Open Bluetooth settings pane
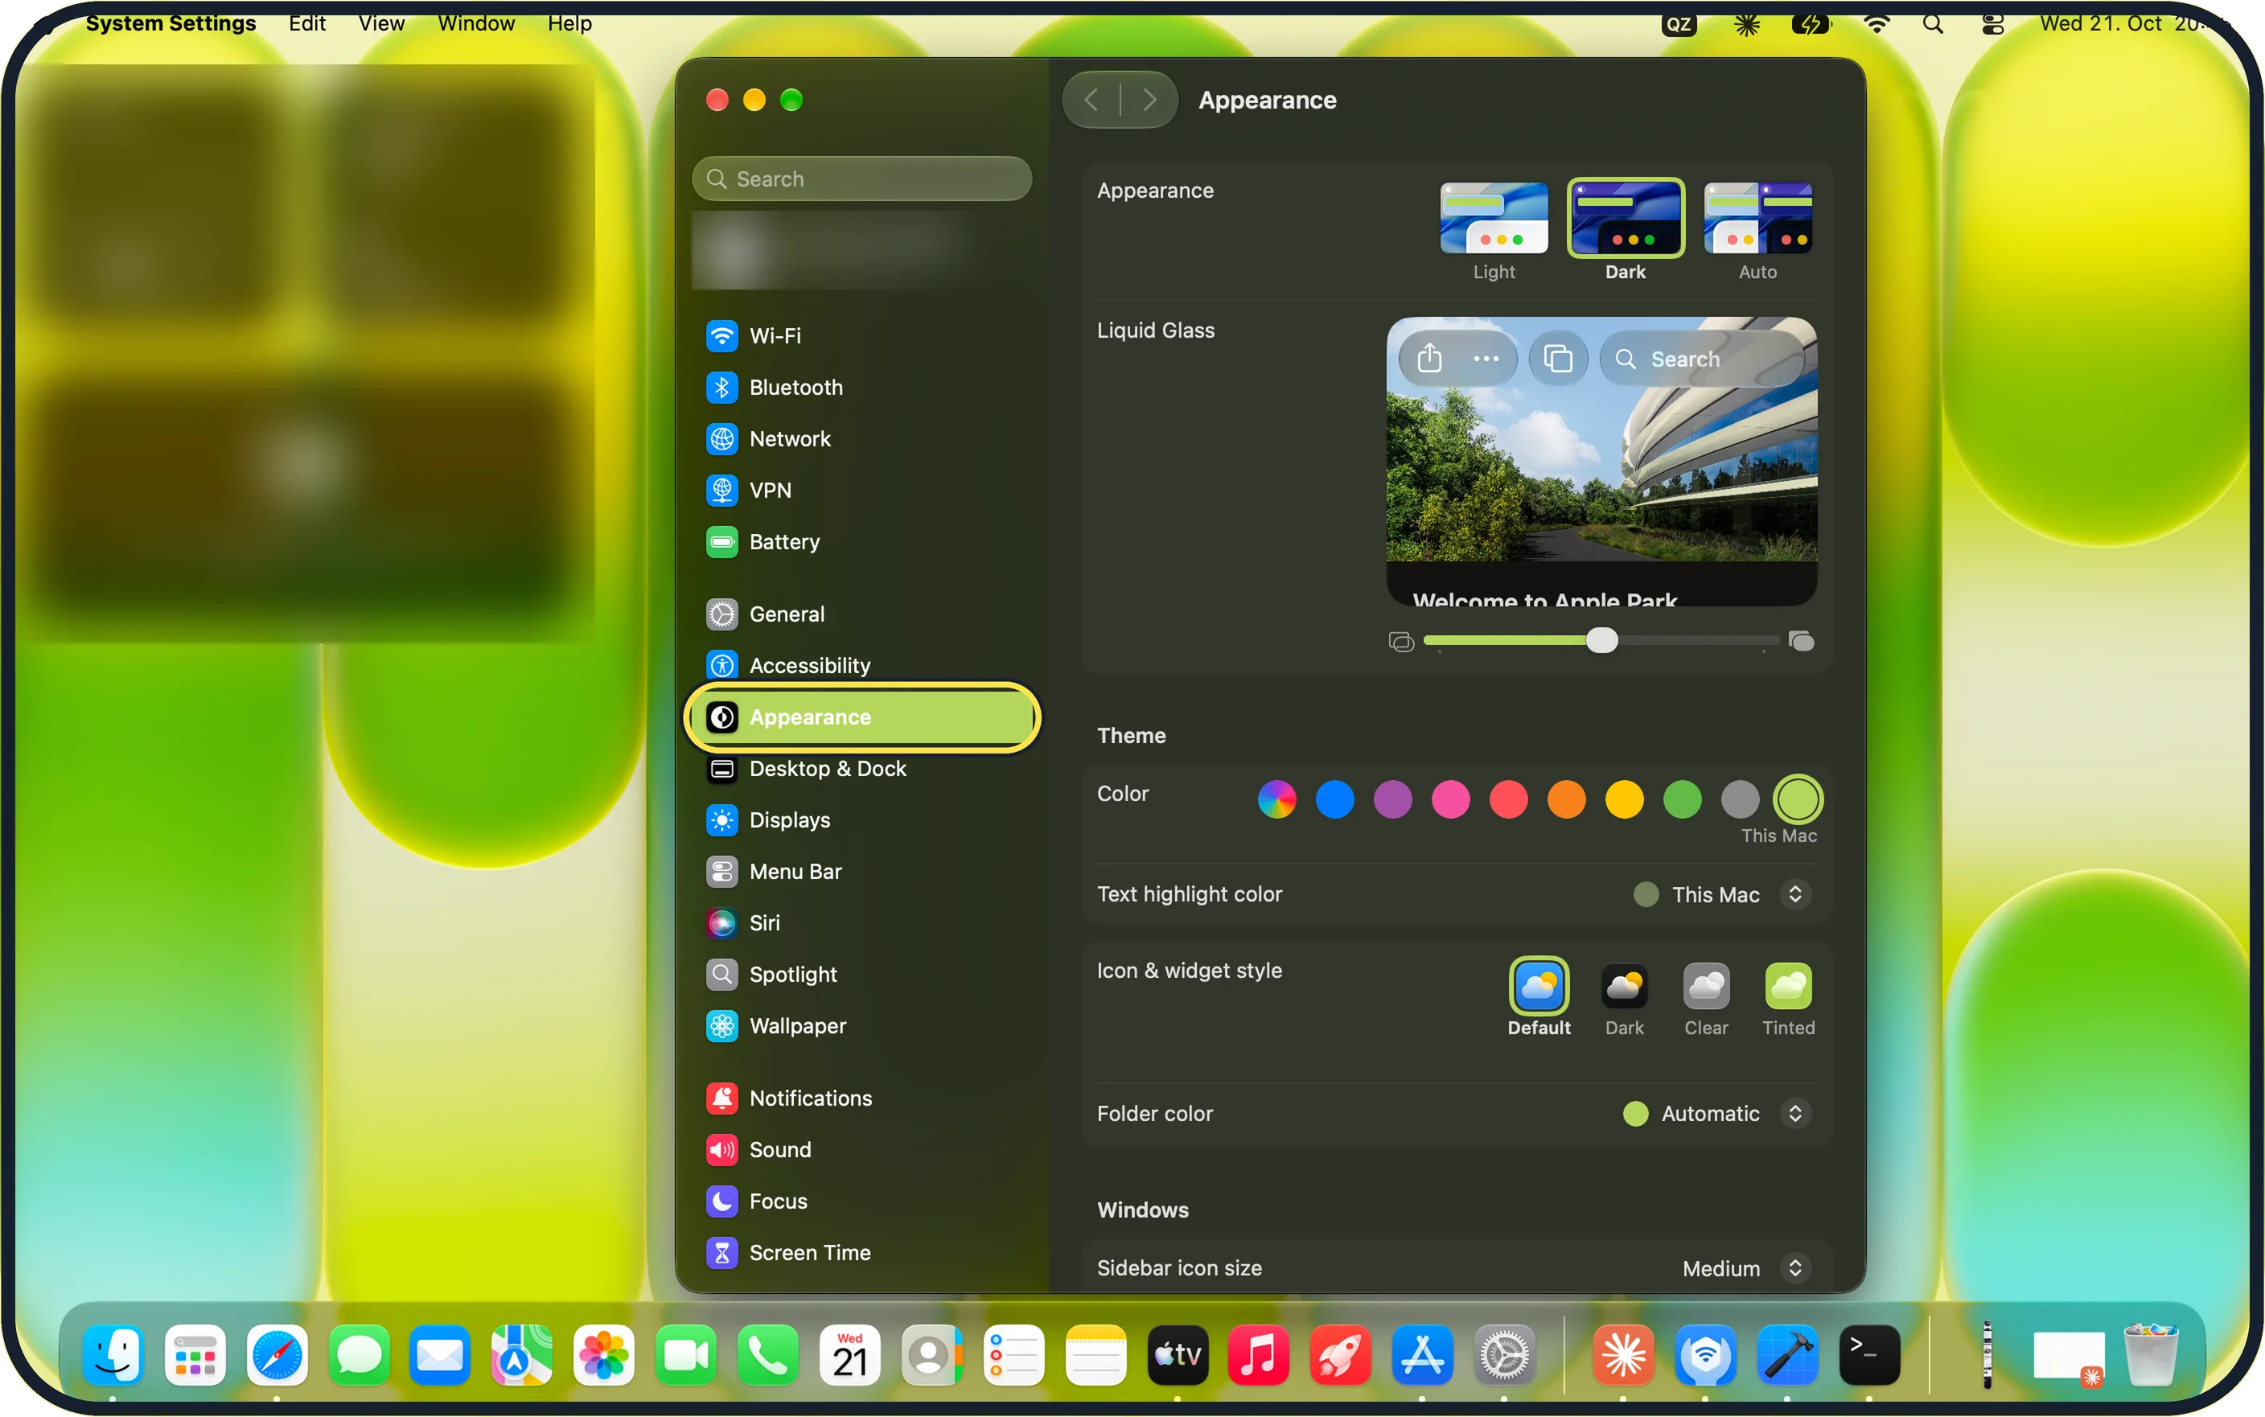Image resolution: width=2265 pixels, height=1417 pixels. point(861,387)
